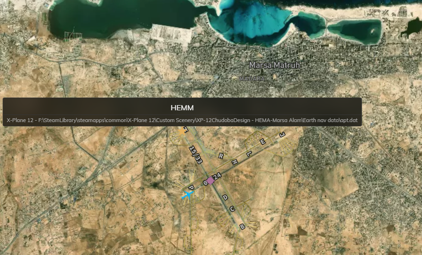
Task: Select the purple marker at the runway intersection
Action: coord(211,180)
